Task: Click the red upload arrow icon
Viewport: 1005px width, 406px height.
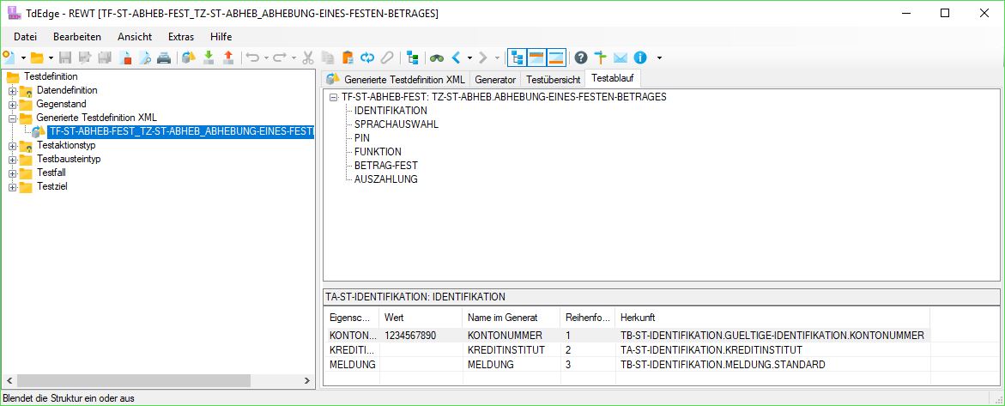Action: coord(227,58)
